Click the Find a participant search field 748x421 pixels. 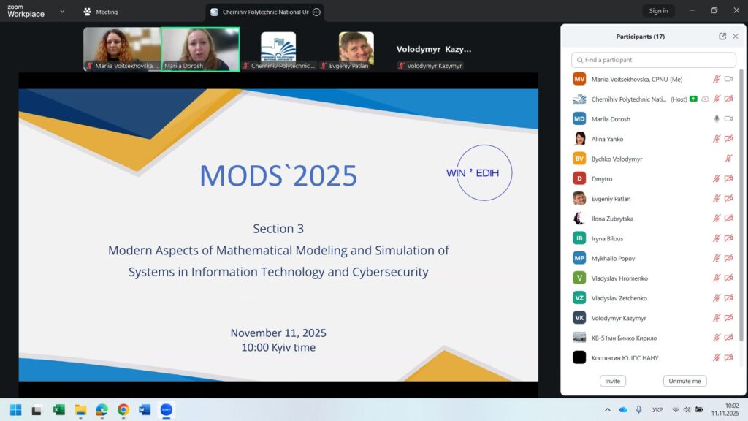tap(654, 60)
